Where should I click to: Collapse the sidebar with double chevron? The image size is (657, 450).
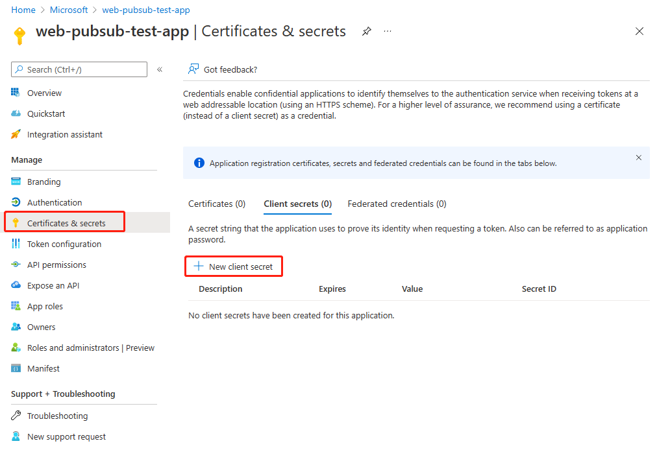click(160, 69)
